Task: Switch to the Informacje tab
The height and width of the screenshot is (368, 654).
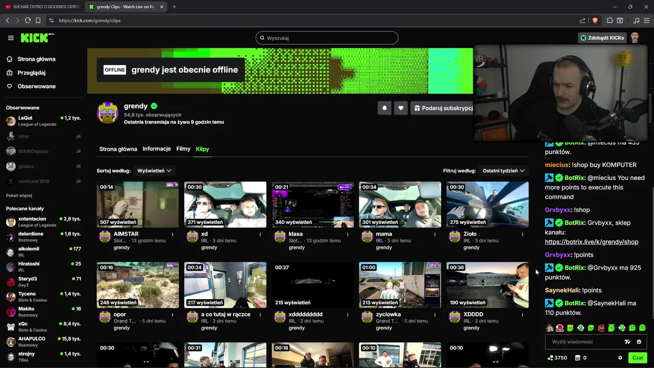Action: click(157, 149)
